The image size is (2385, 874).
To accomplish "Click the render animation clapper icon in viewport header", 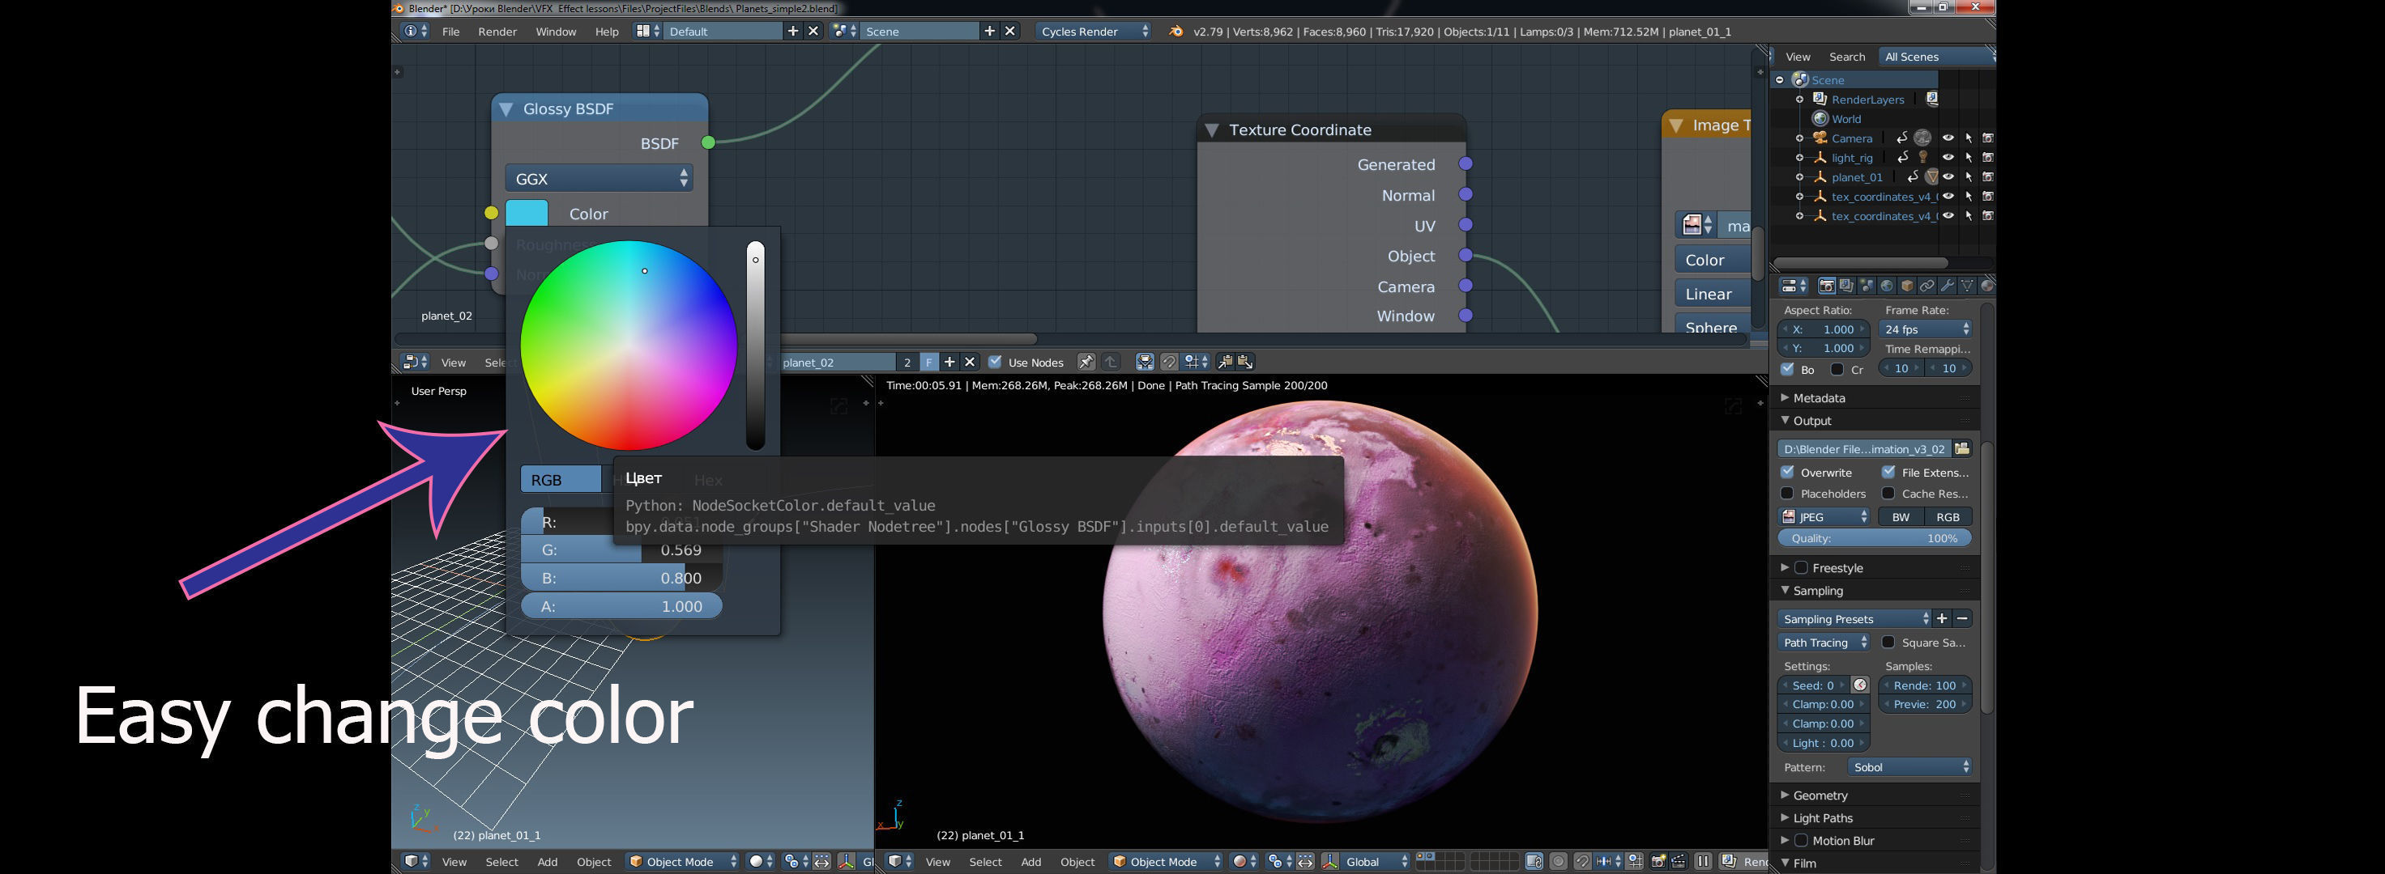I will (x=1678, y=861).
